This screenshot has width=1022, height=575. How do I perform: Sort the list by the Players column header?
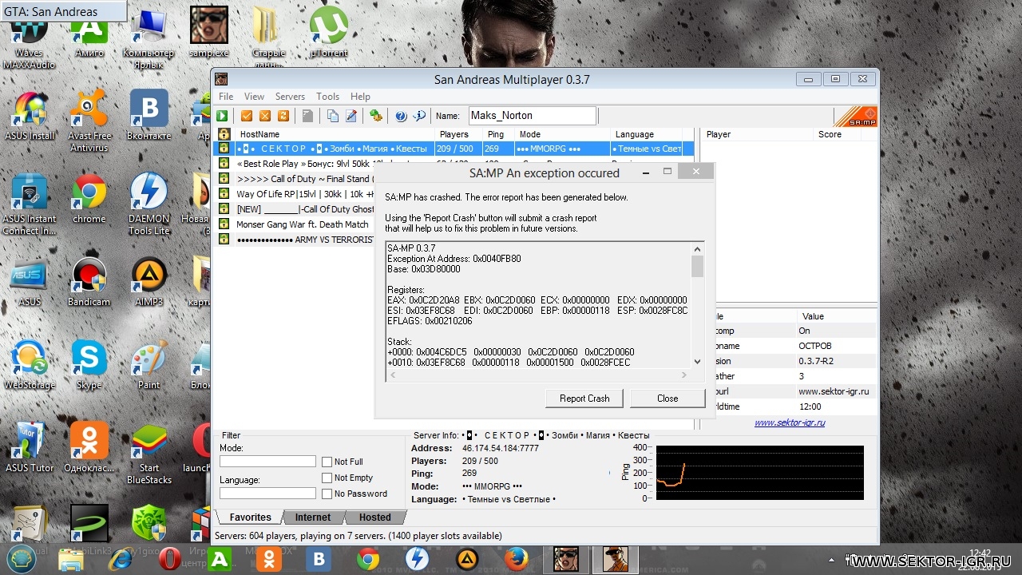tap(459, 134)
